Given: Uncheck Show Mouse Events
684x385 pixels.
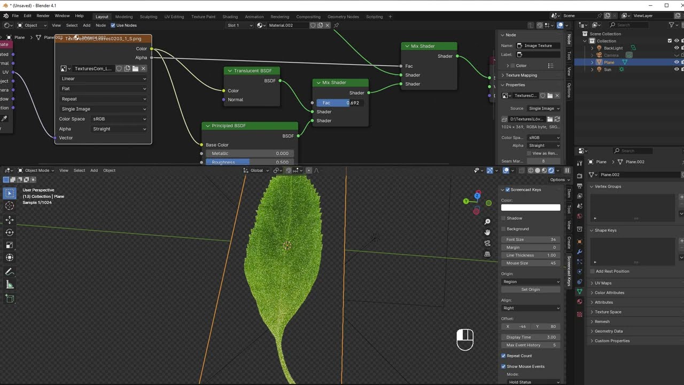Looking at the screenshot, I should [x=503, y=366].
